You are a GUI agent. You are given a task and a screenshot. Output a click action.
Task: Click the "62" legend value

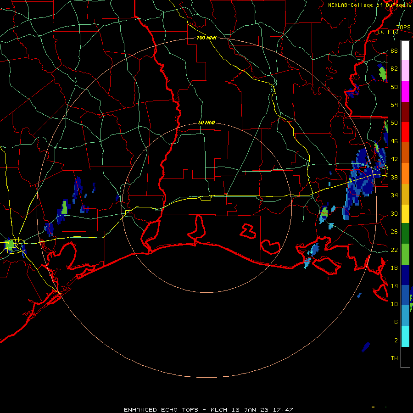click(394, 69)
